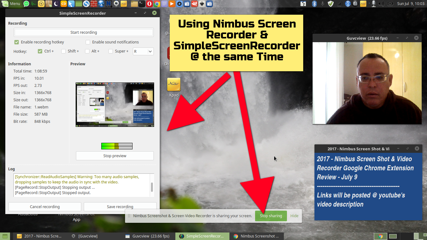
Task: Launch the Inkscape icon in top panel
Action: click(202, 4)
